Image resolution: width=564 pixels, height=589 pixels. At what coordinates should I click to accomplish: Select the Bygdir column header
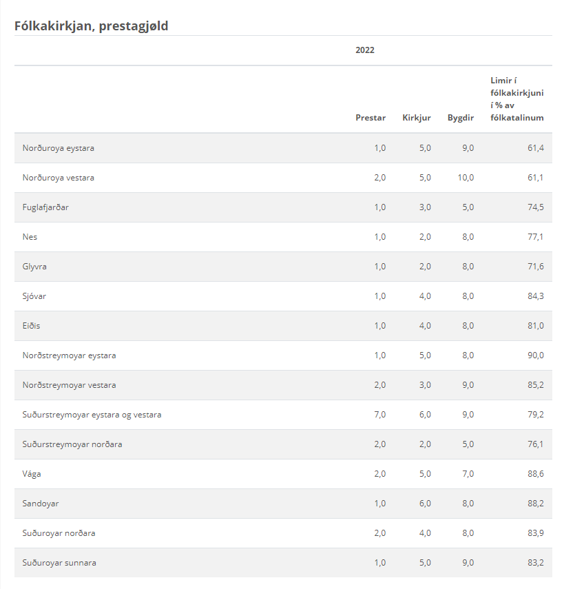coord(461,118)
